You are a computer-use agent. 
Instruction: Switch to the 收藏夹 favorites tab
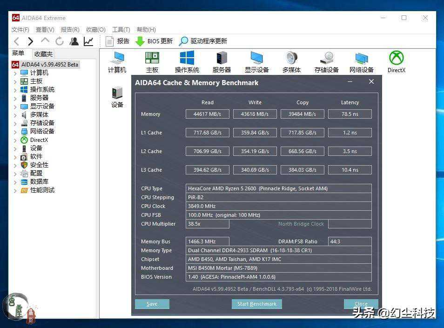tap(43, 54)
